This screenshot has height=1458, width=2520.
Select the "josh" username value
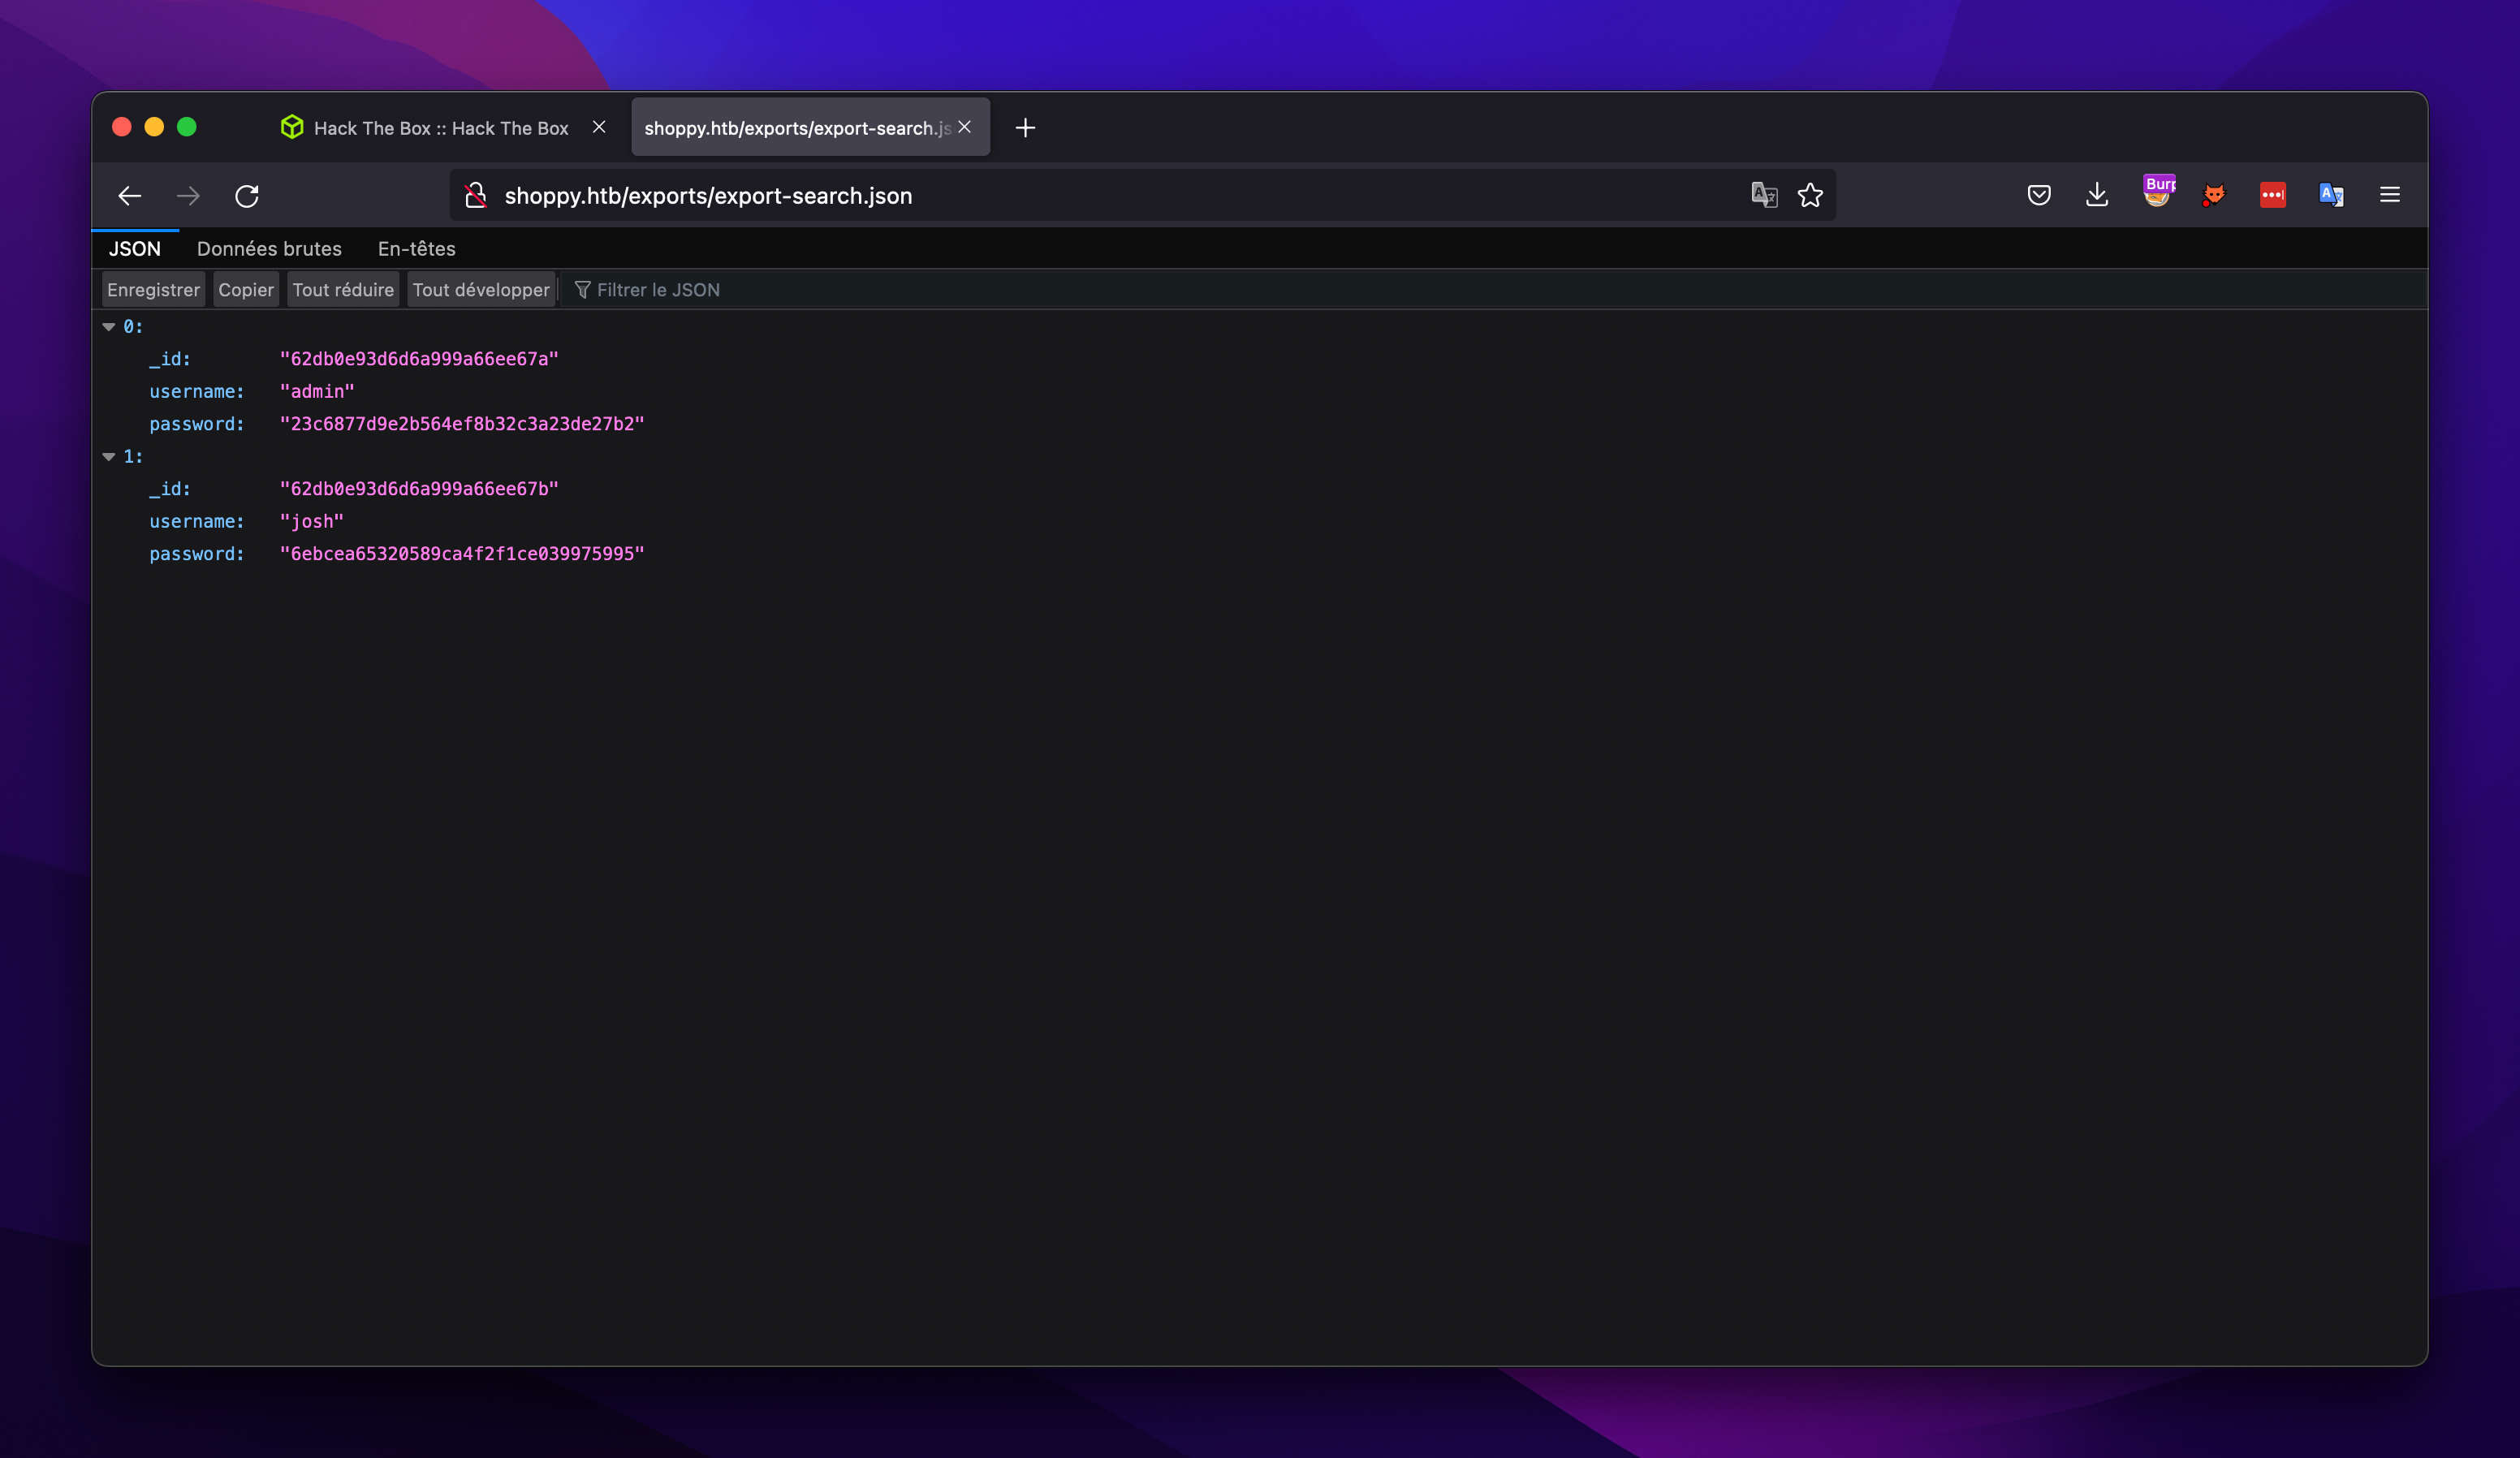click(312, 522)
